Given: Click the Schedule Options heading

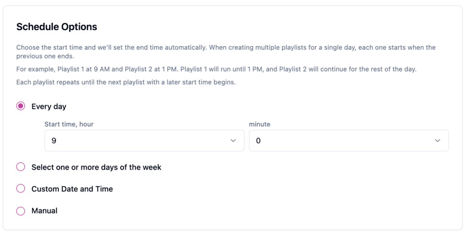Looking at the screenshot, I should pos(57,27).
